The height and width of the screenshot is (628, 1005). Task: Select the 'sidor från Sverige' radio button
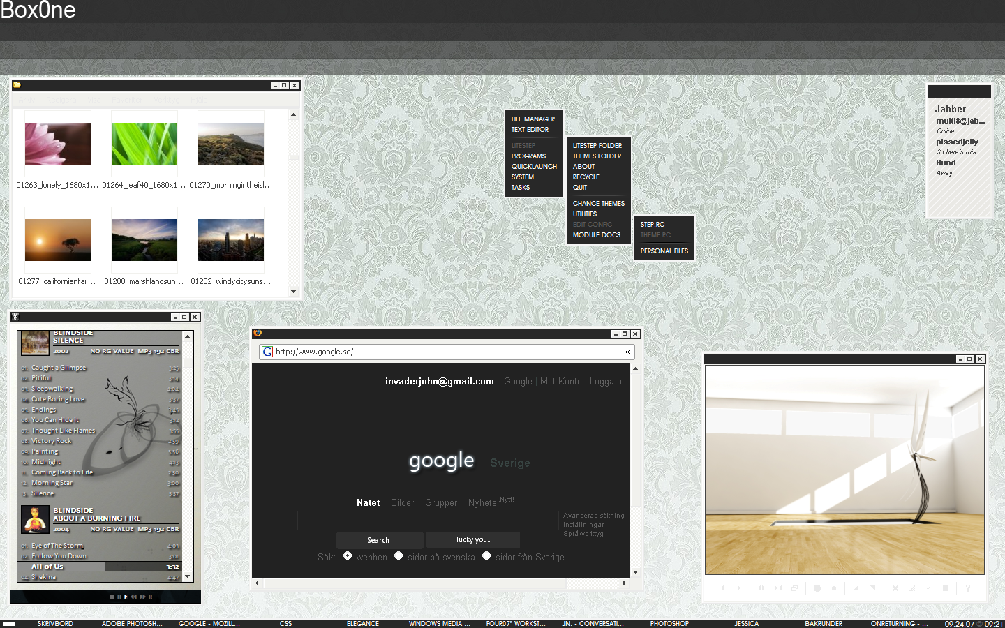tap(486, 555)
